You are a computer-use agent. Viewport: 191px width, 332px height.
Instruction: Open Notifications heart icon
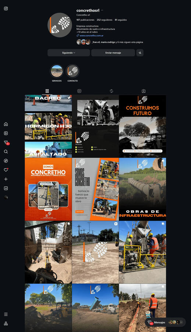tap(6, 170)
